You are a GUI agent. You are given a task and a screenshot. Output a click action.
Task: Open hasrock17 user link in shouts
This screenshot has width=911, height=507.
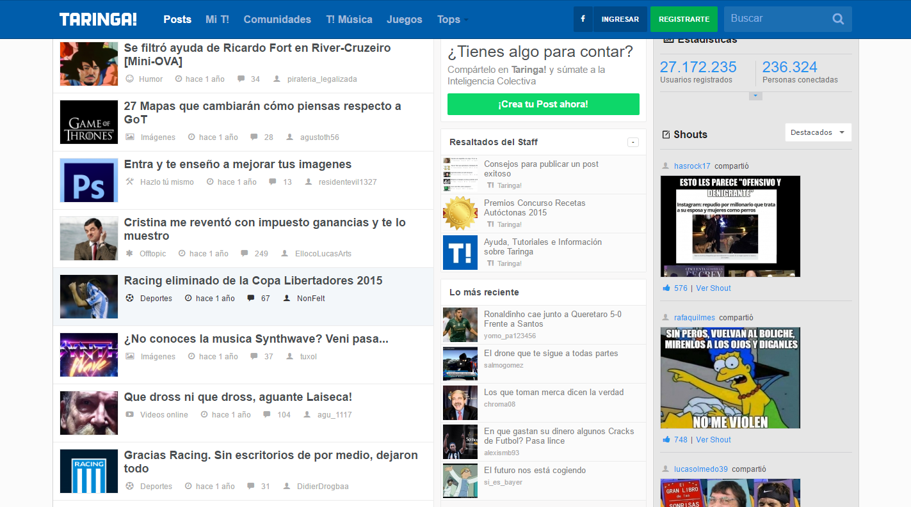click(x=692, y=166)
